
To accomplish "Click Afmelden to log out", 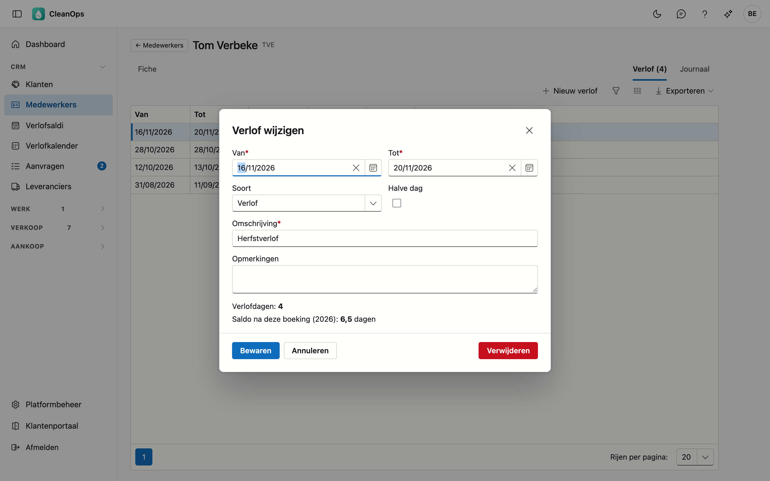I will tap(59, 447).
